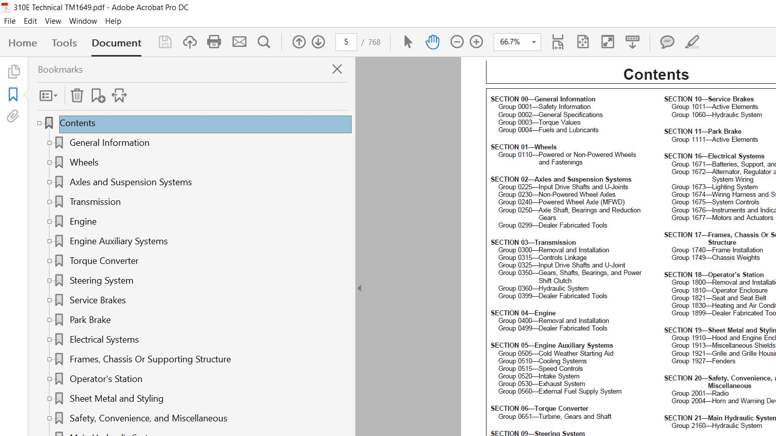The width and height of the screenshot is (776, 436).
Task: Jump to Torque Converter bookmark
Action: tap(104, 261)
